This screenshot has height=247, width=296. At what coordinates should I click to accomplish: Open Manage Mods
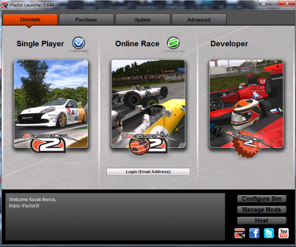tap(262, 210)
